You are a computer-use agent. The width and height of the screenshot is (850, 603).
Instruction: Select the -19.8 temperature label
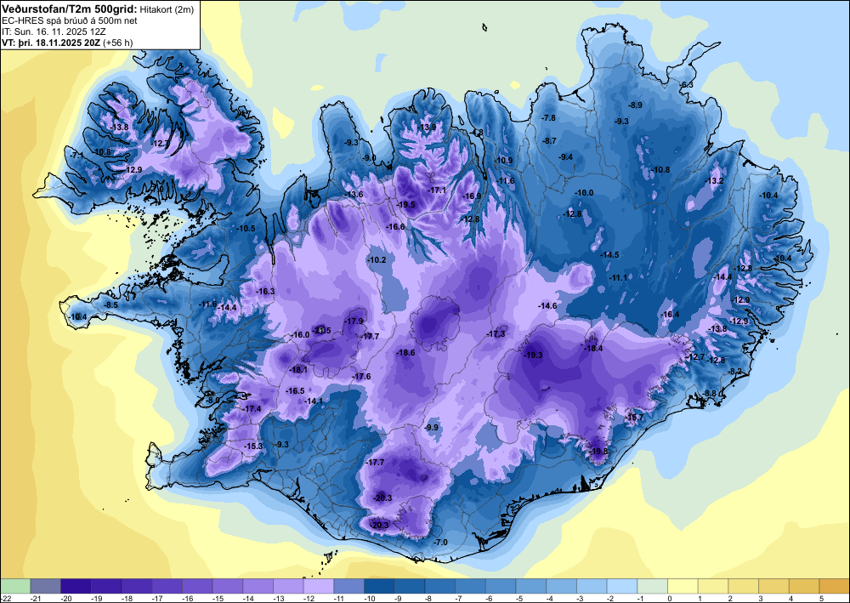[599, 451]
